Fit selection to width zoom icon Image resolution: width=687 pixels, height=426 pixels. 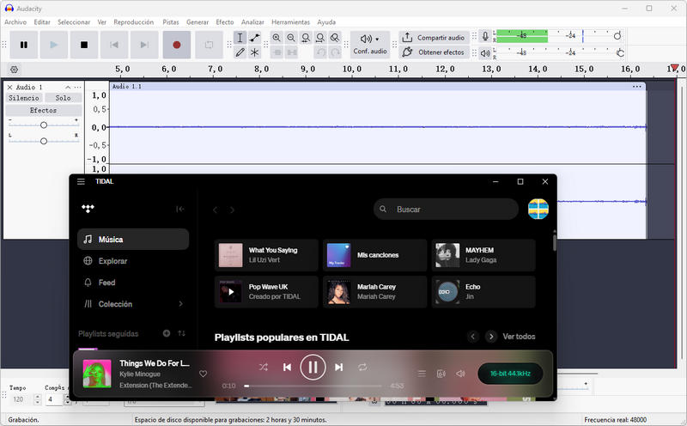pyautogui.click(x=306, y=38)
